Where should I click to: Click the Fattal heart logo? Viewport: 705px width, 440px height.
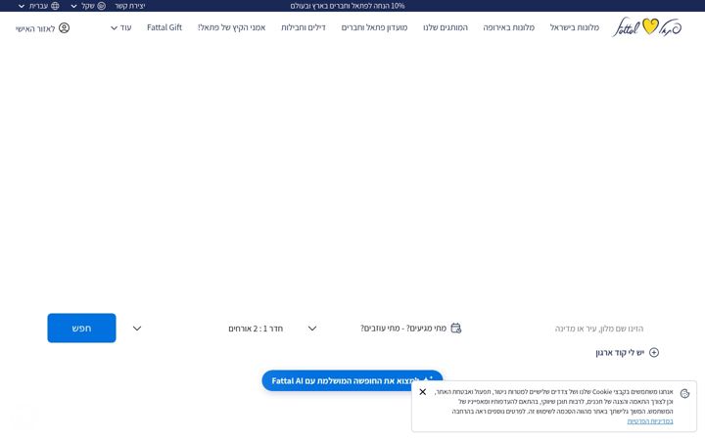[x=646, y=27]
